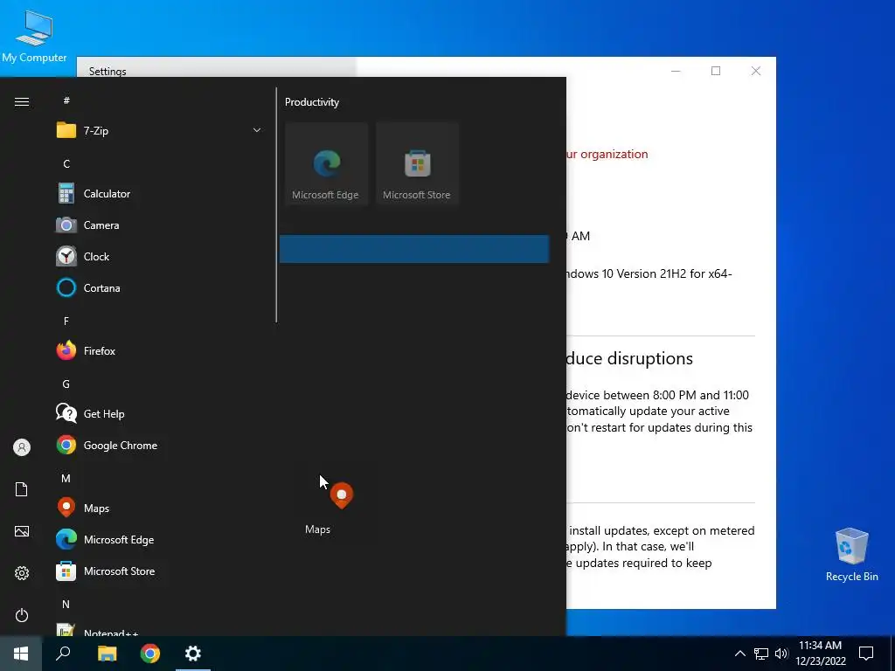The image size is (895, 671).
Task: Switch to Settings on the taskbar
Action: (x=193, y=654)
